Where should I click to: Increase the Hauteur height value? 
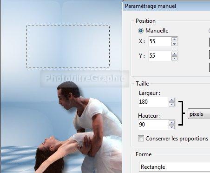click(x=171, y=123)
